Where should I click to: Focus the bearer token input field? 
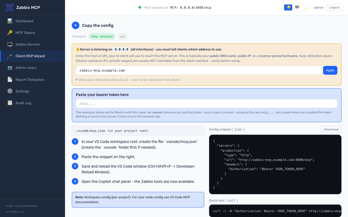point(206,104)
